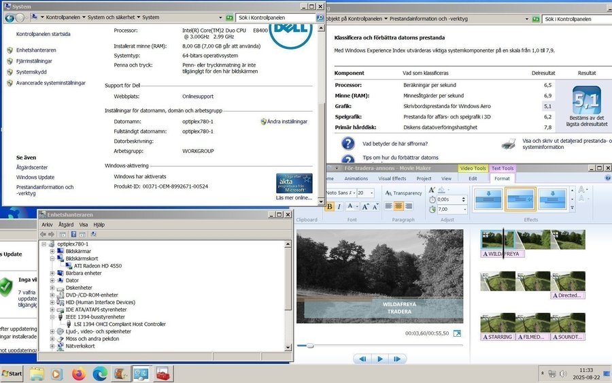This screenshot has width=612, height=383.
Task: Open Windows Update link in sidebar
Action: (36, 178)
